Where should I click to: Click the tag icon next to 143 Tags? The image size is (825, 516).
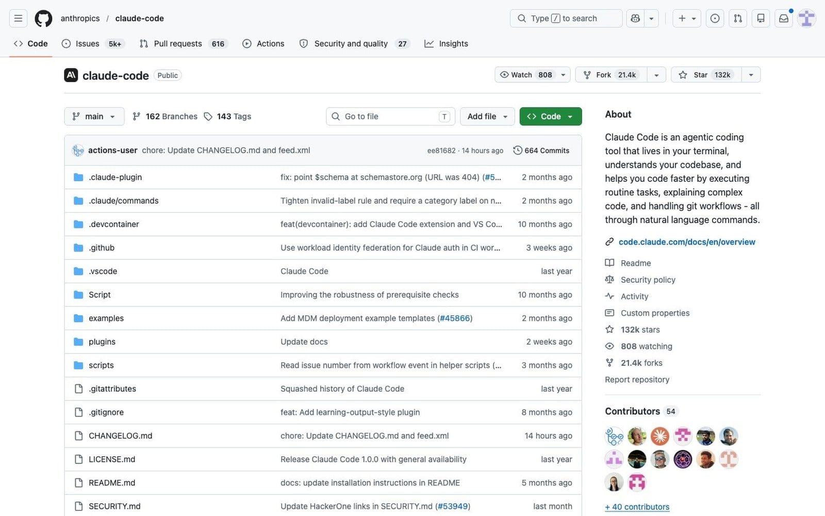click(208, 117)
